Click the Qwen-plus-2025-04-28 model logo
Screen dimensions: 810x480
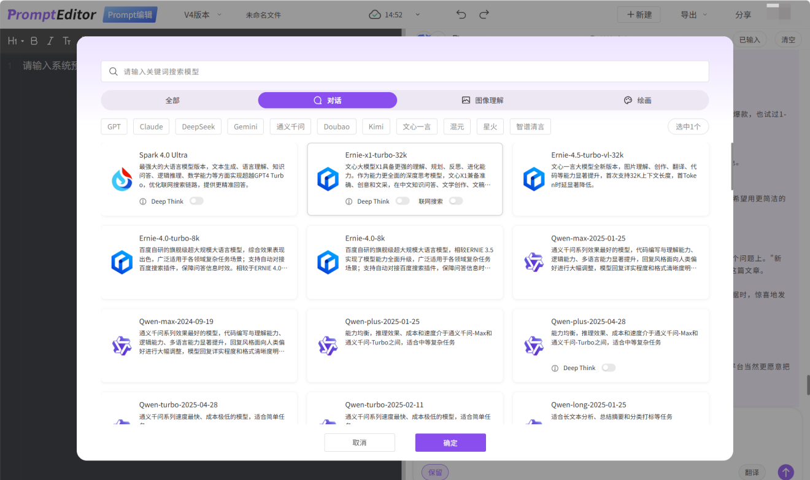534,346
